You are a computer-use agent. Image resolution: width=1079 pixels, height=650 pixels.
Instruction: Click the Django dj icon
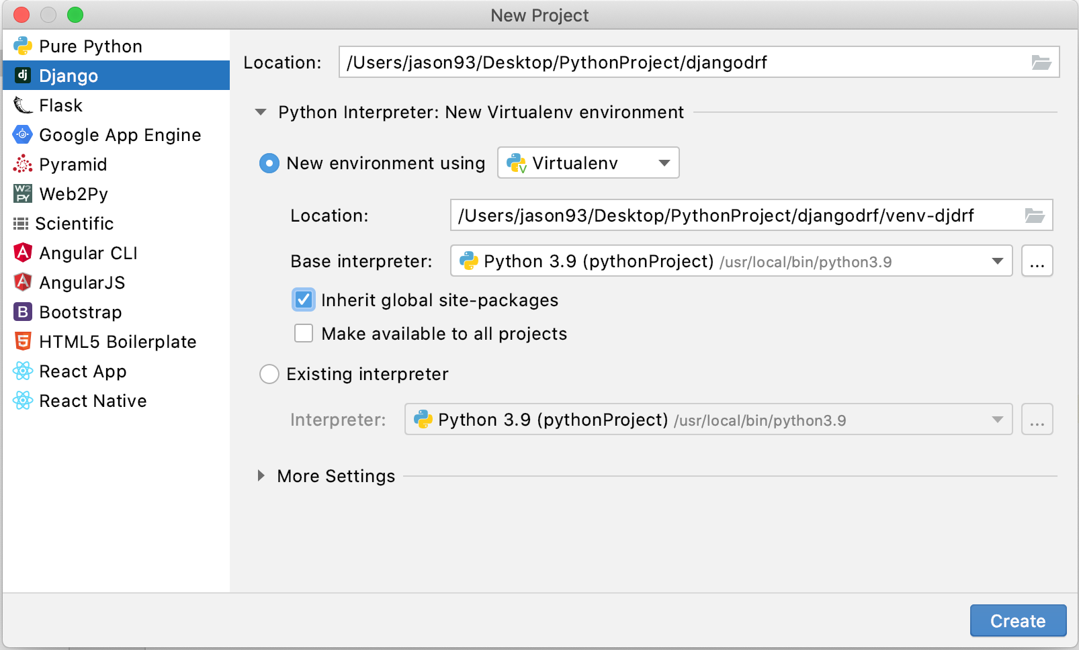[x=23, y=75]
